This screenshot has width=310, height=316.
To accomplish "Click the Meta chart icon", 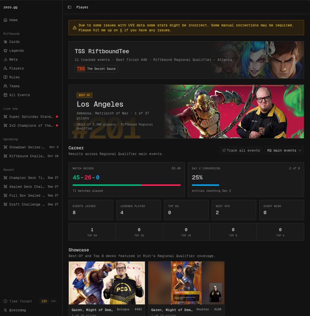I will coord(6,59).
